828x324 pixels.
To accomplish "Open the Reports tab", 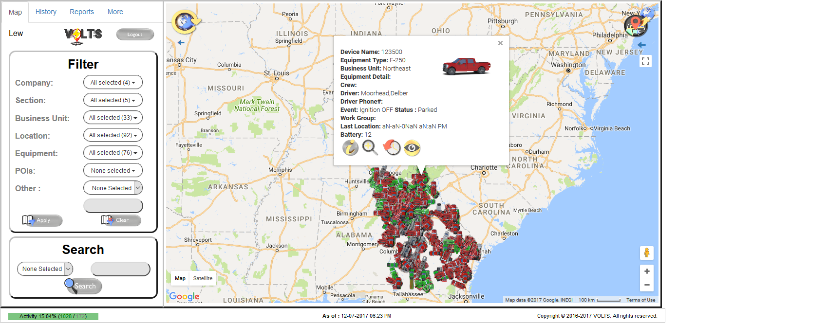I will [x=82, y=12].
